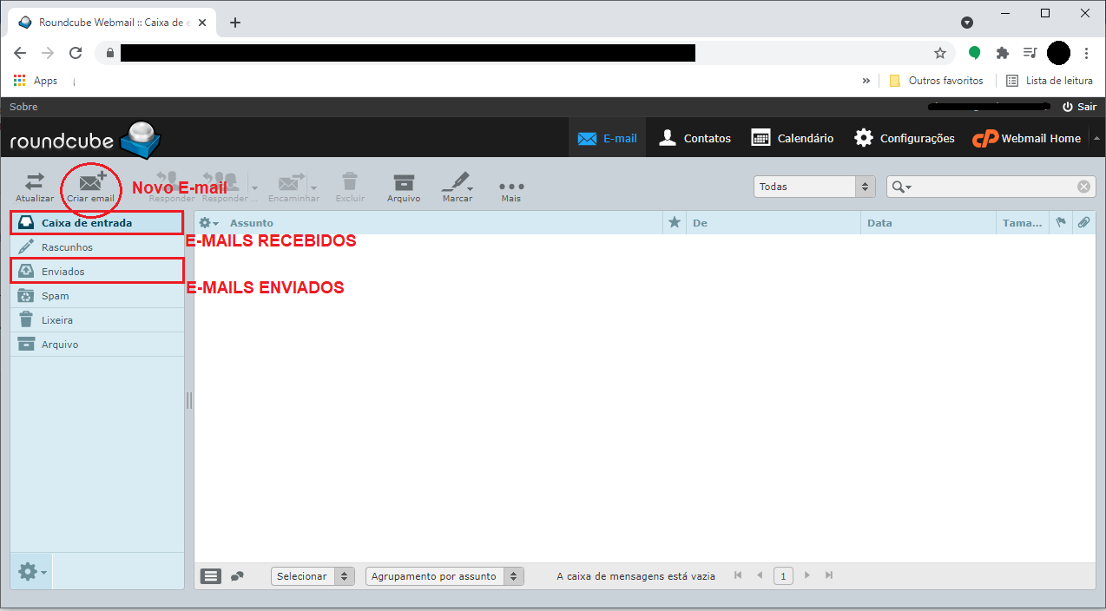1106x611 pixels.
Task: Compose a new message with Criar email
Action: click(x=91, y=187)
